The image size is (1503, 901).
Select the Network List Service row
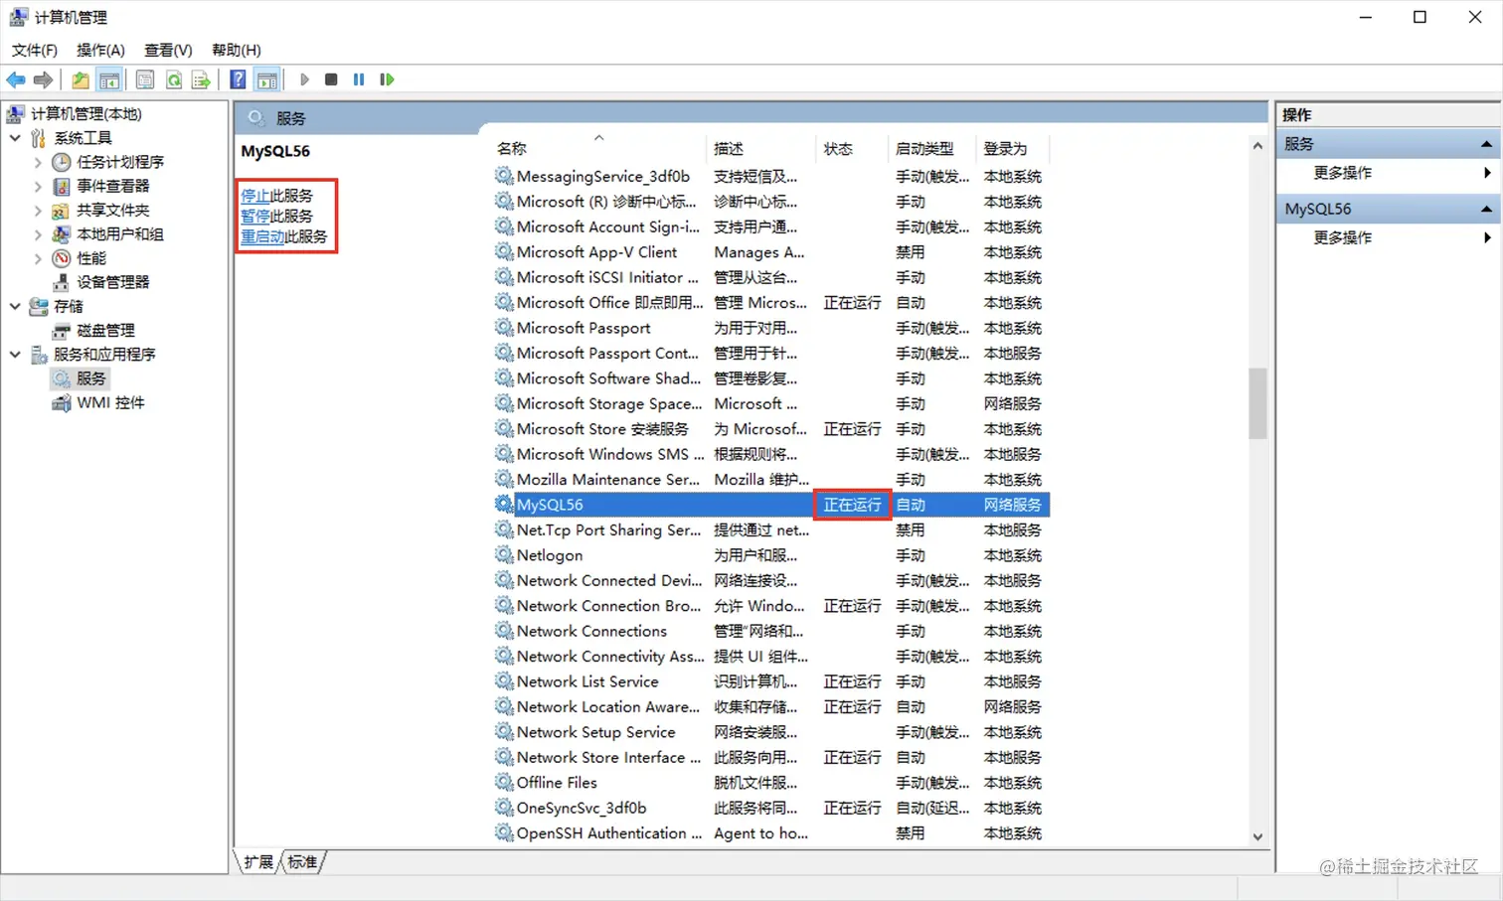770,681
